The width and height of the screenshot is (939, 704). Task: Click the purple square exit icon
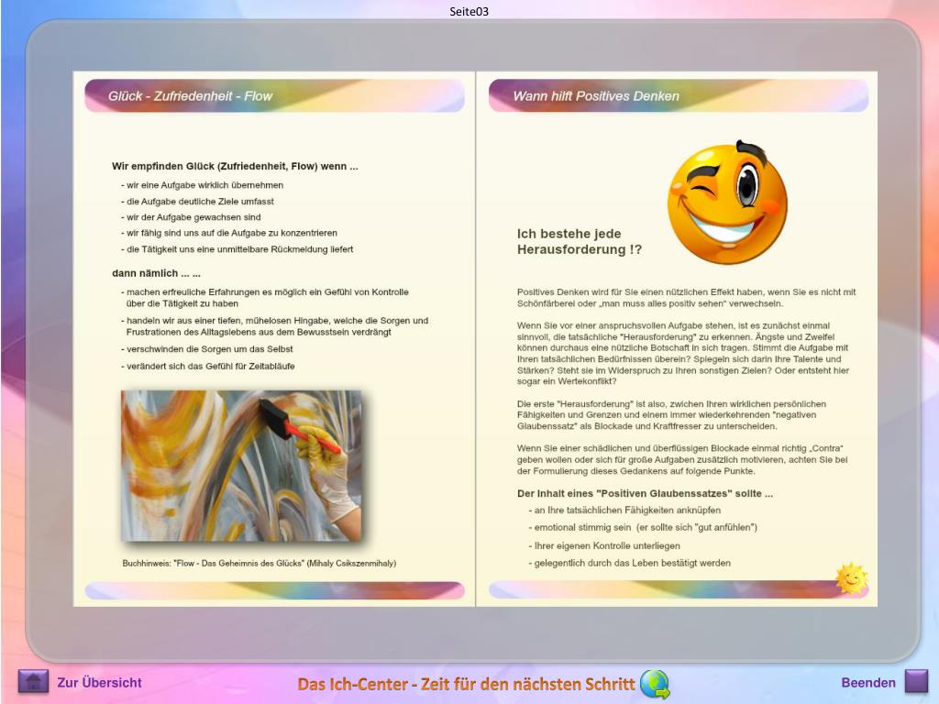pos(916,681)
